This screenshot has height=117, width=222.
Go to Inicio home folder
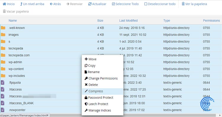(x=9, y=4)
